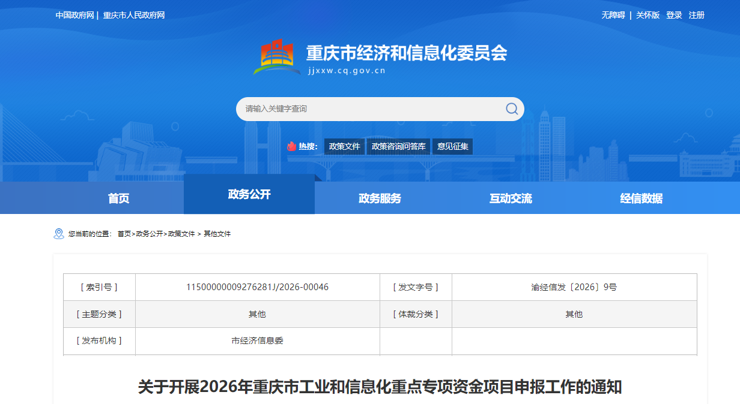740x404 pixels.
Task: Click the location pin icon in breadcrumb
Action: coord(58,234)
